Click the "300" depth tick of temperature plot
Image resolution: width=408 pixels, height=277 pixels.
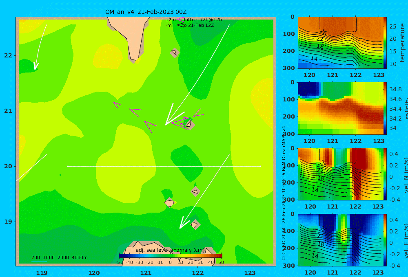coord(288,68)
